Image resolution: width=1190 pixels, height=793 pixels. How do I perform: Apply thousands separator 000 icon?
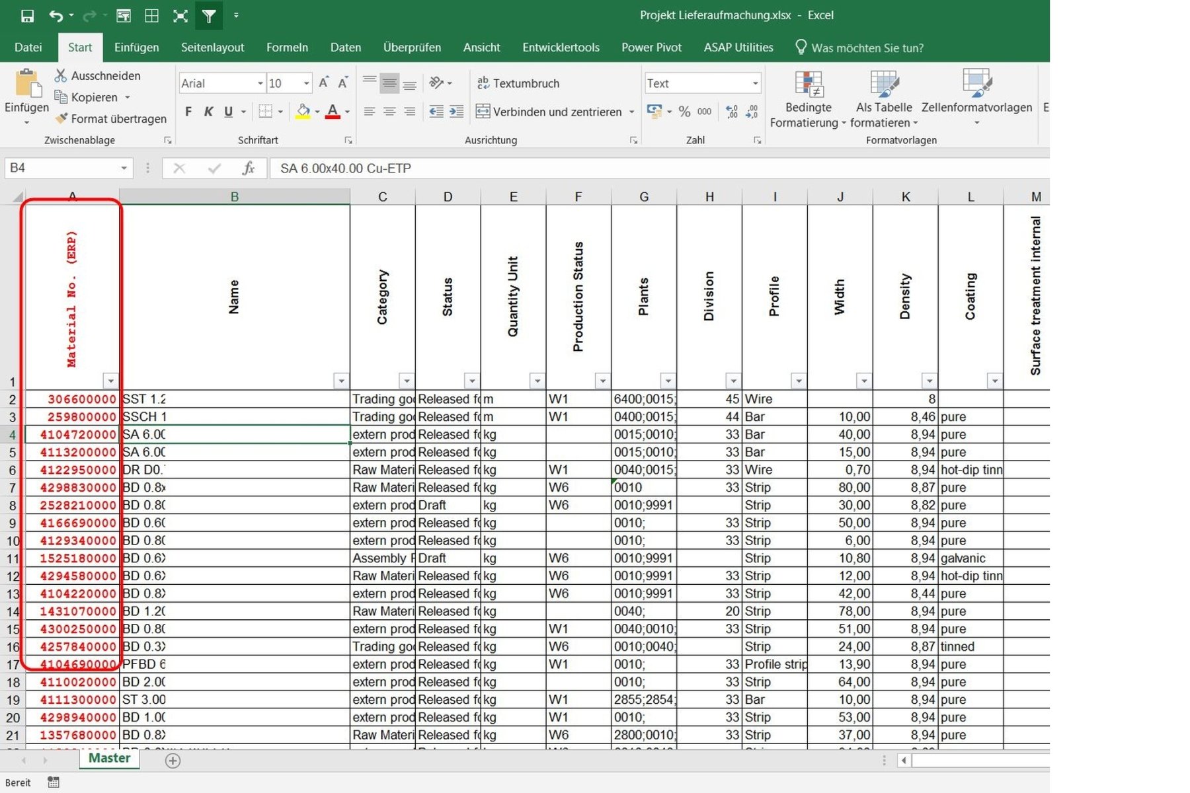(x=705, y=112)
